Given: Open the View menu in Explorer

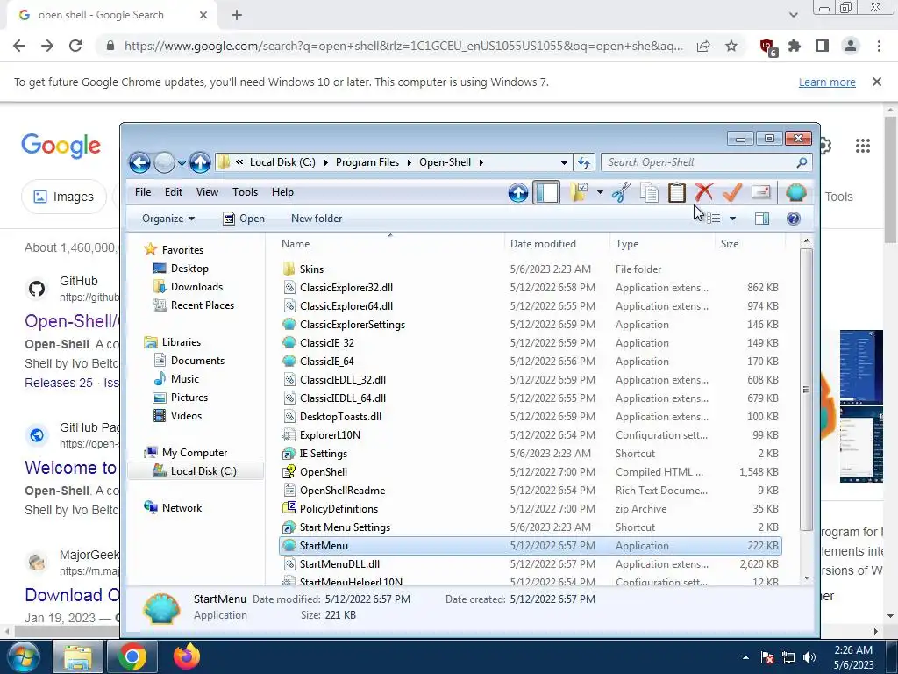Looking at the screenshot, I should coord(207,192).
